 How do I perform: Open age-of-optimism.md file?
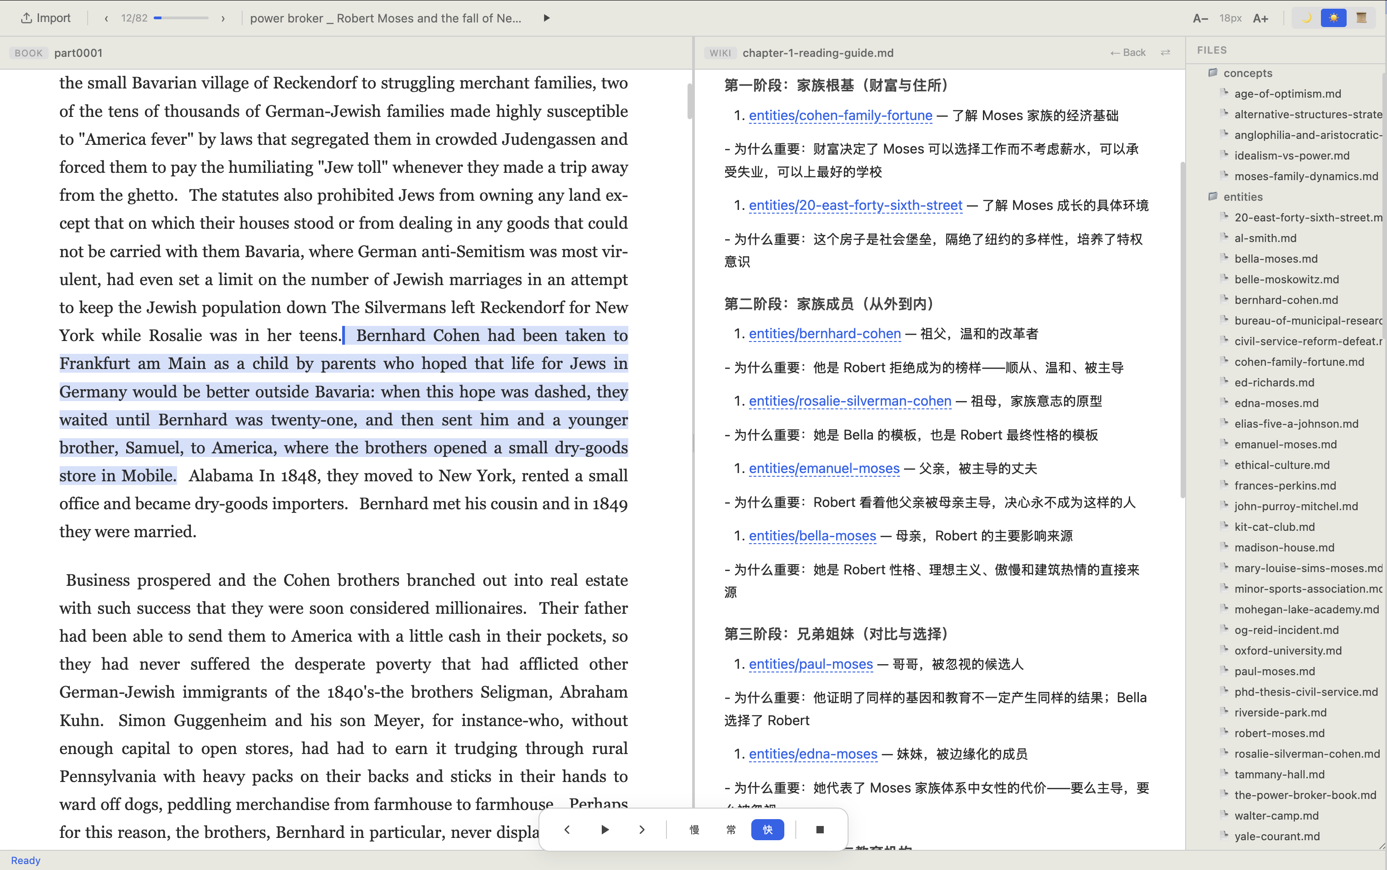click(1287, 94)
